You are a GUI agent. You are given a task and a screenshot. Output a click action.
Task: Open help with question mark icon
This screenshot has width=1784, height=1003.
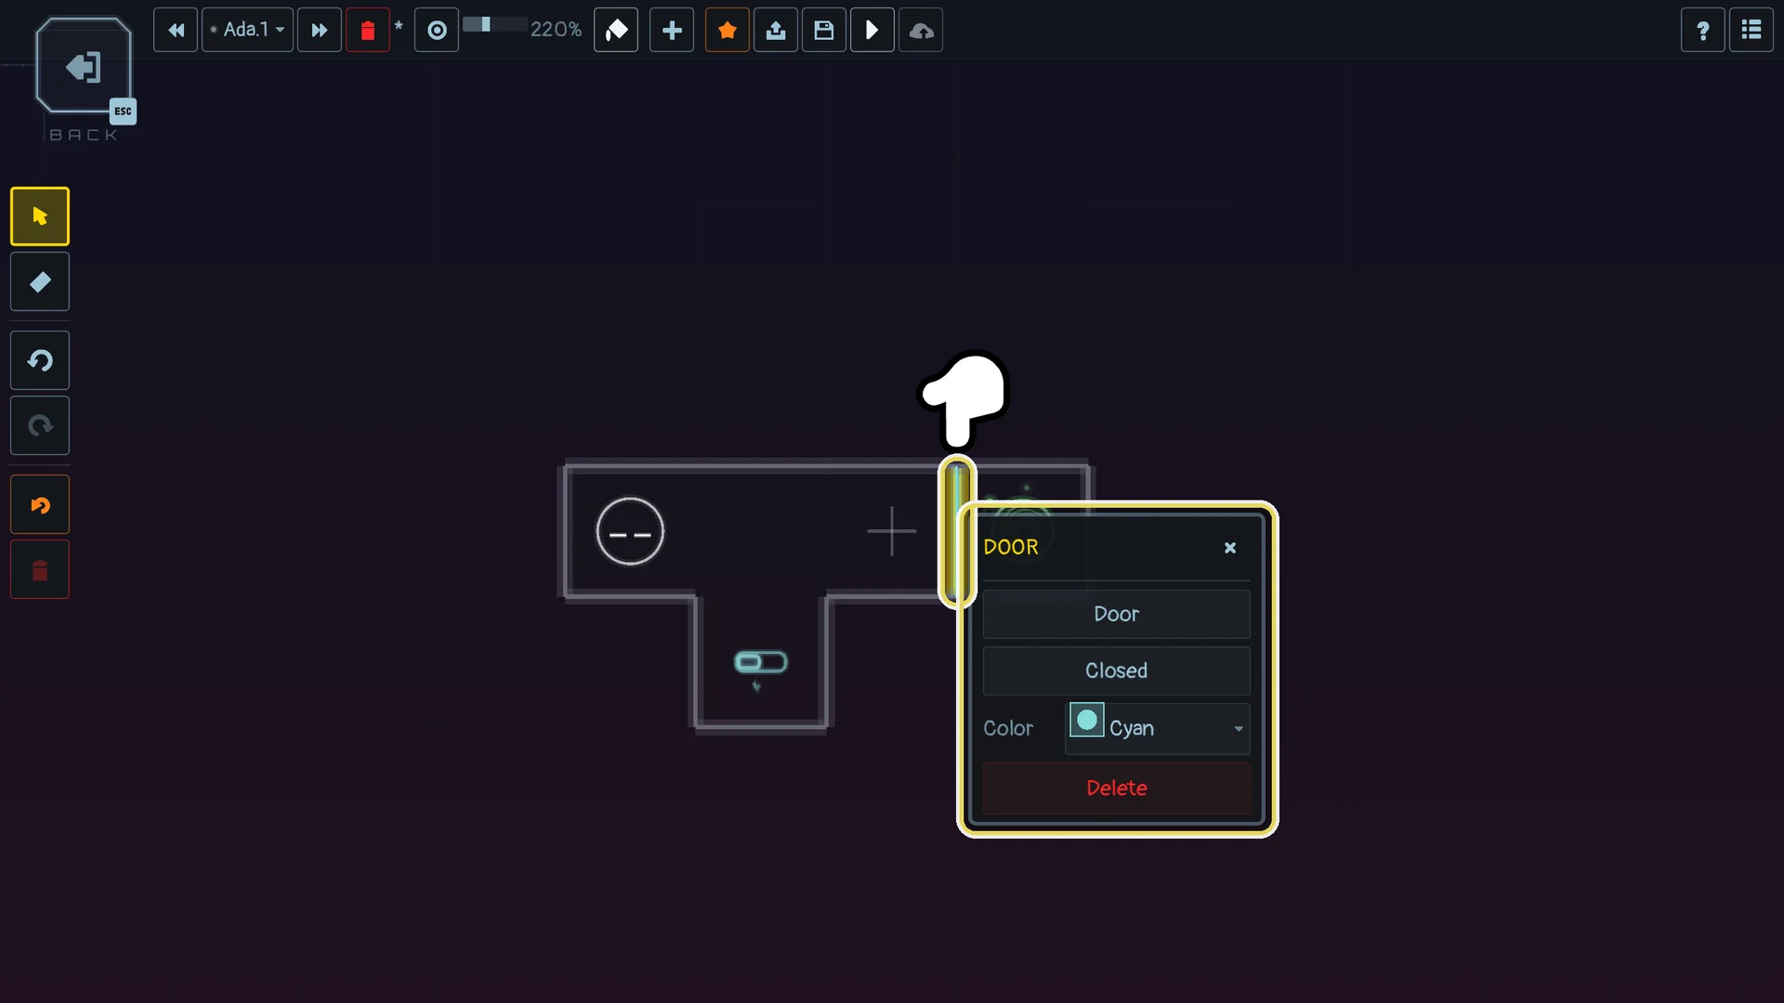click(x=1703, y=30)
